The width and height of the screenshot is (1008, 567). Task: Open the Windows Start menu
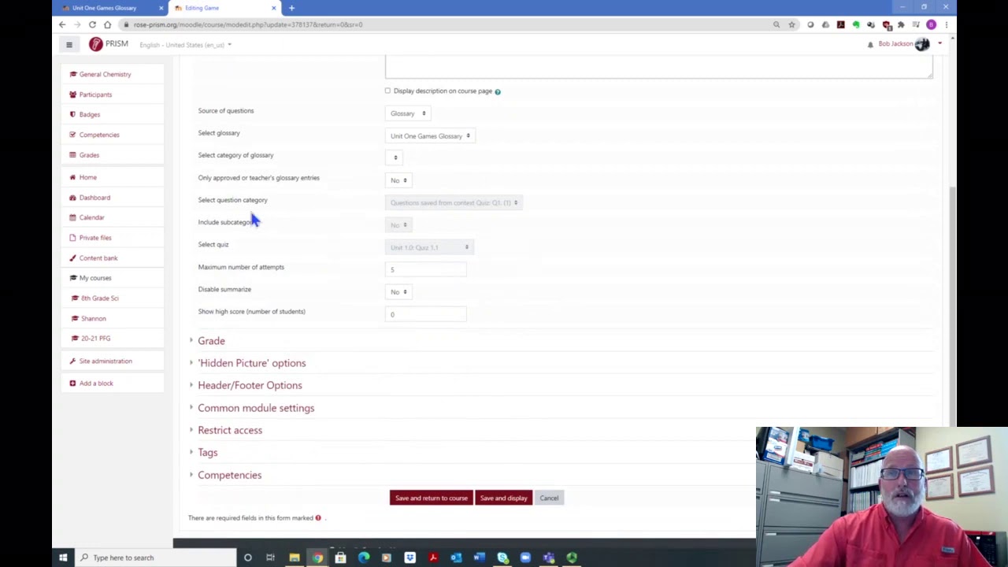63,558
